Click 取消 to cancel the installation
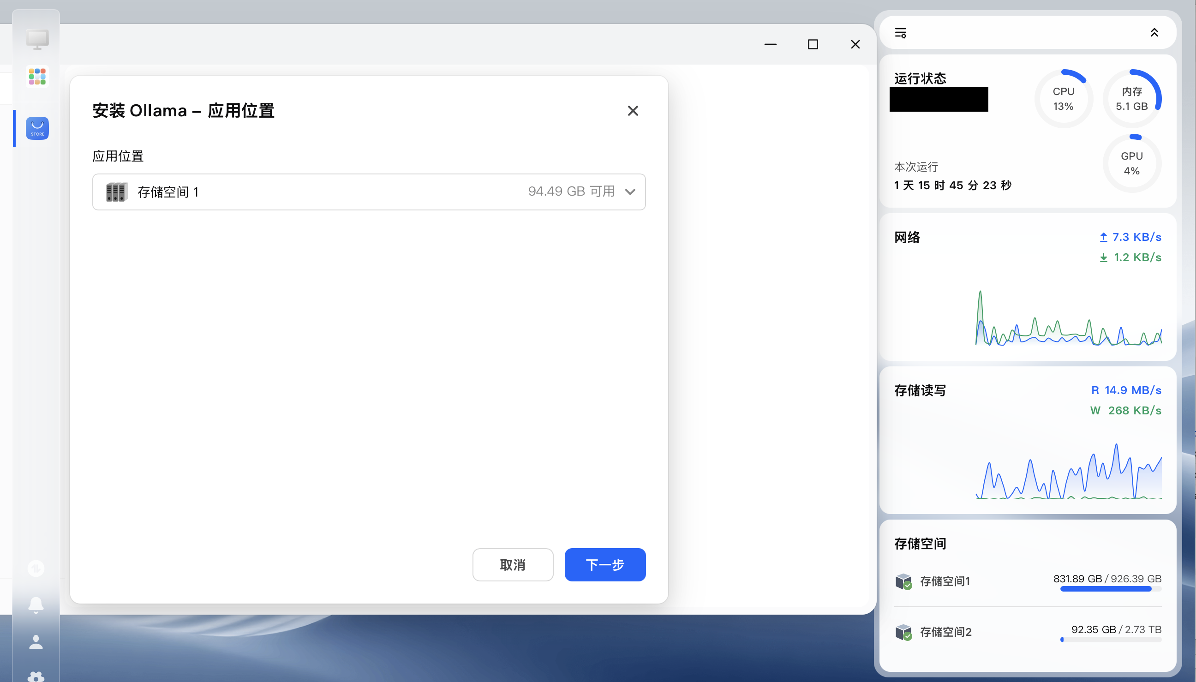 coord(513,565)
